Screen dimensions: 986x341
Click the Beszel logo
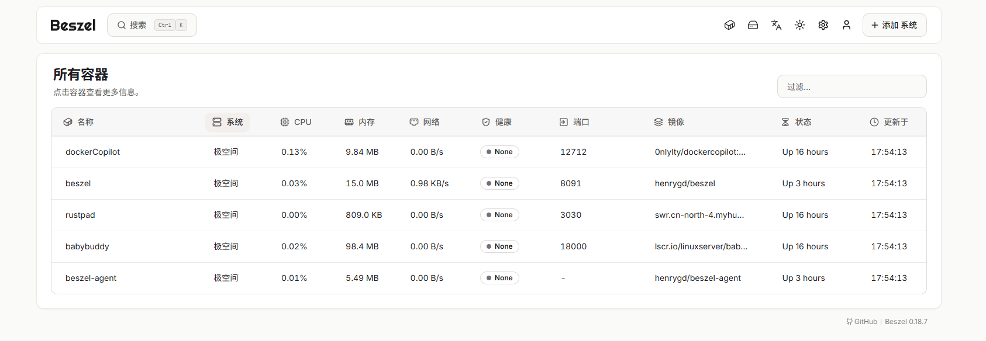tap(73, 25)
